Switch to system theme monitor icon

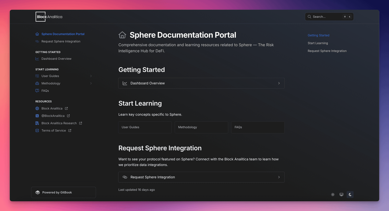click(341, 195)
